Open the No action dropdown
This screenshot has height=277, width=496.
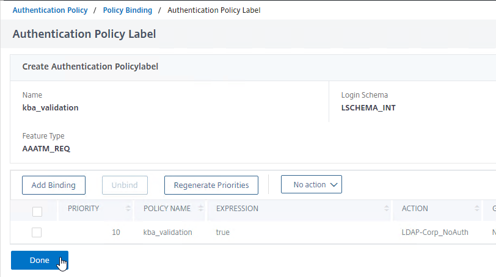(312, 184)
